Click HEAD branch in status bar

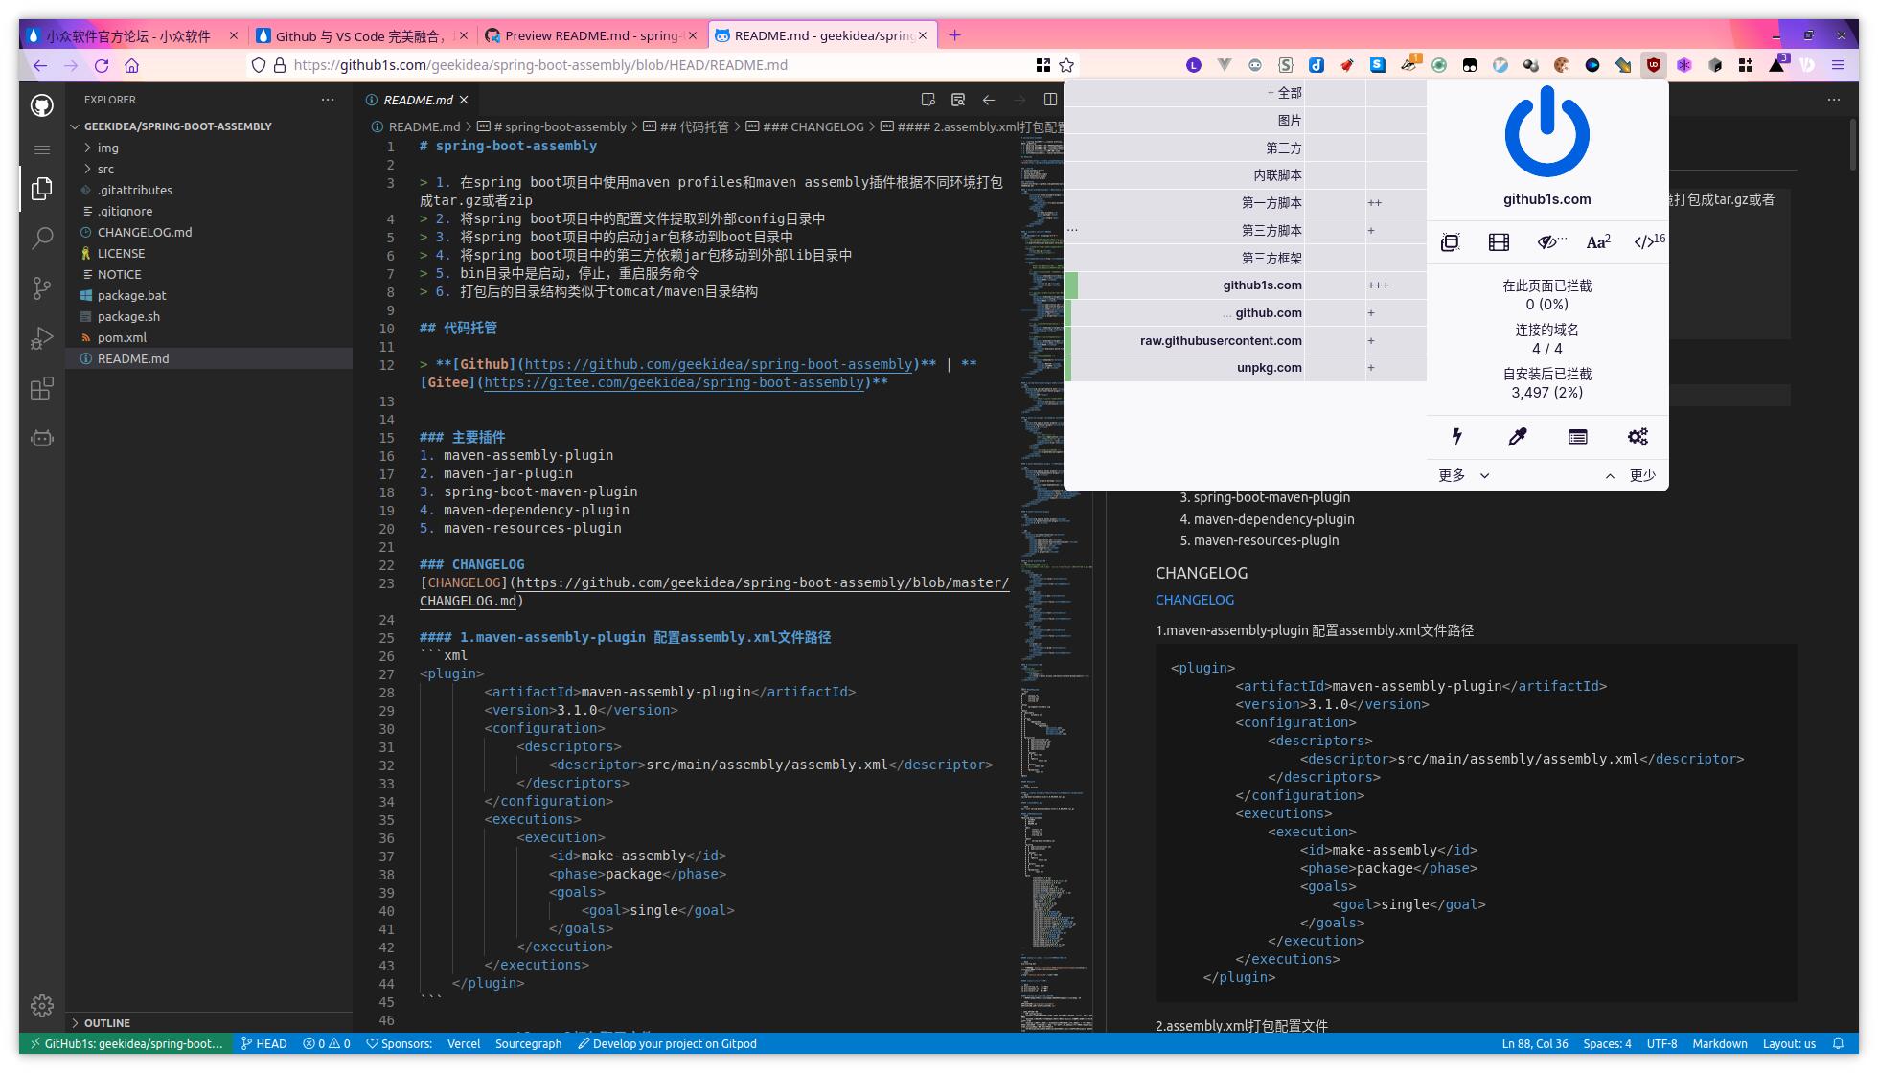[x=263, y=1044]
